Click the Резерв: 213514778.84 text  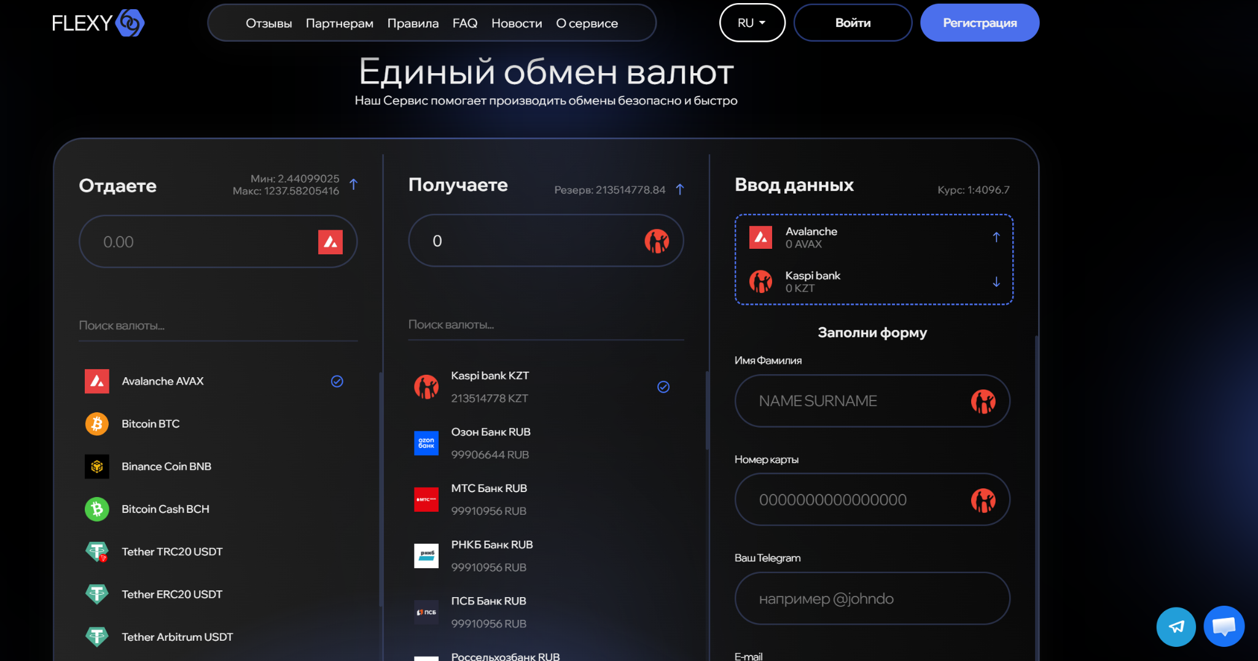coord(609,190)
